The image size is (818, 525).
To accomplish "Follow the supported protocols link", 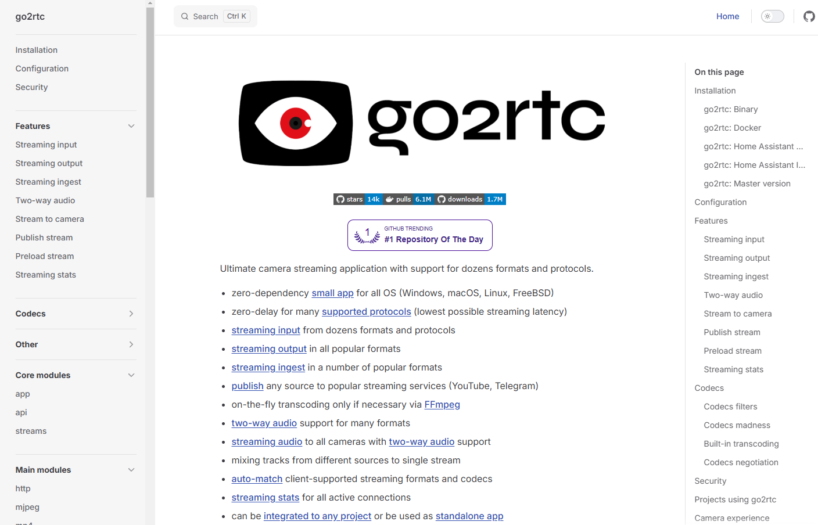I will coord(367,311).
